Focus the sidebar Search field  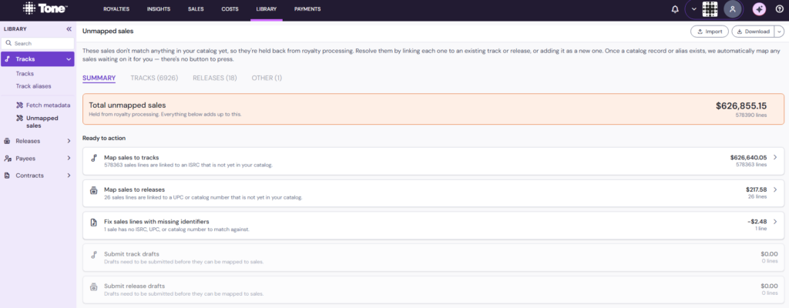tap(38, 43)
